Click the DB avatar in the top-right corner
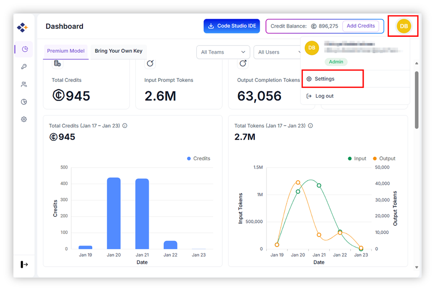Screen dimensions: 435x291 [x=404, y=26]
